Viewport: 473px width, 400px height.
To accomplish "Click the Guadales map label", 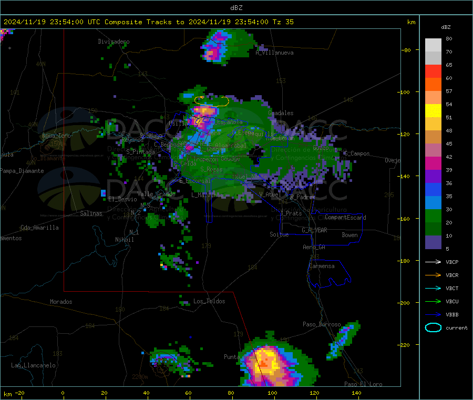I will [x=281, y=113].
